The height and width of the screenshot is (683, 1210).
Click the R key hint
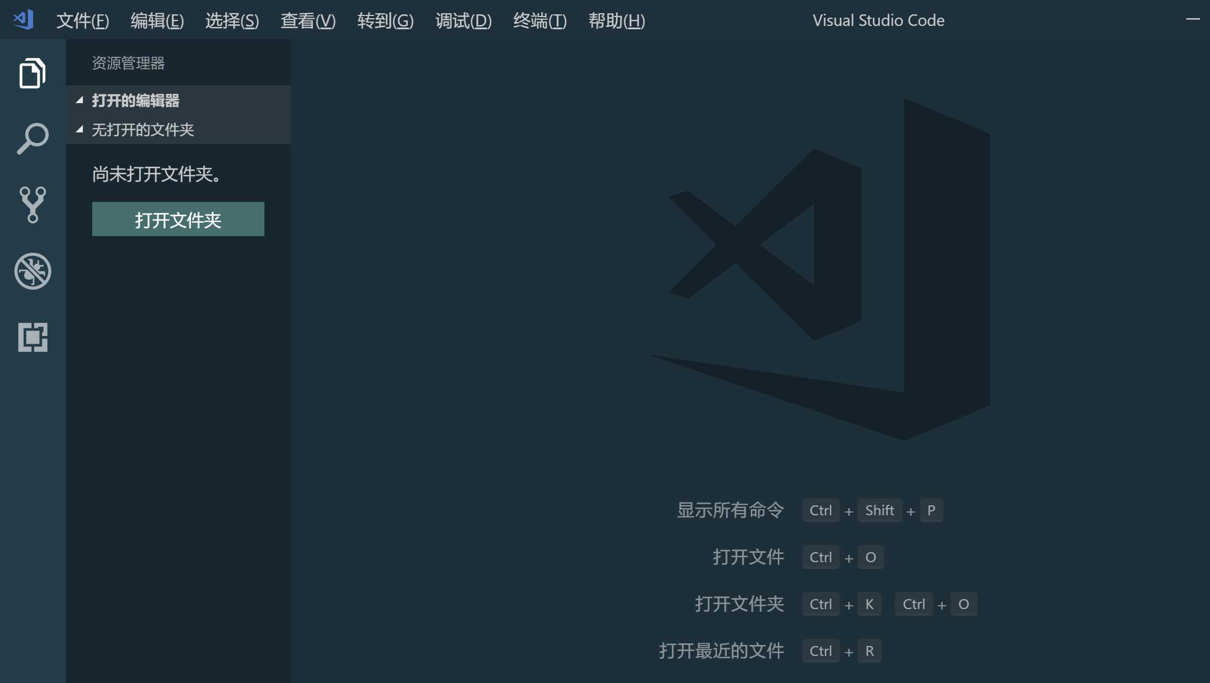click(x=869, y=651)
